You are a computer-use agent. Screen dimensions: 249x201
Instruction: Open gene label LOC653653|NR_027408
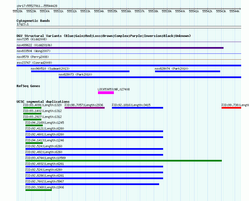click(x=114, y=89)
